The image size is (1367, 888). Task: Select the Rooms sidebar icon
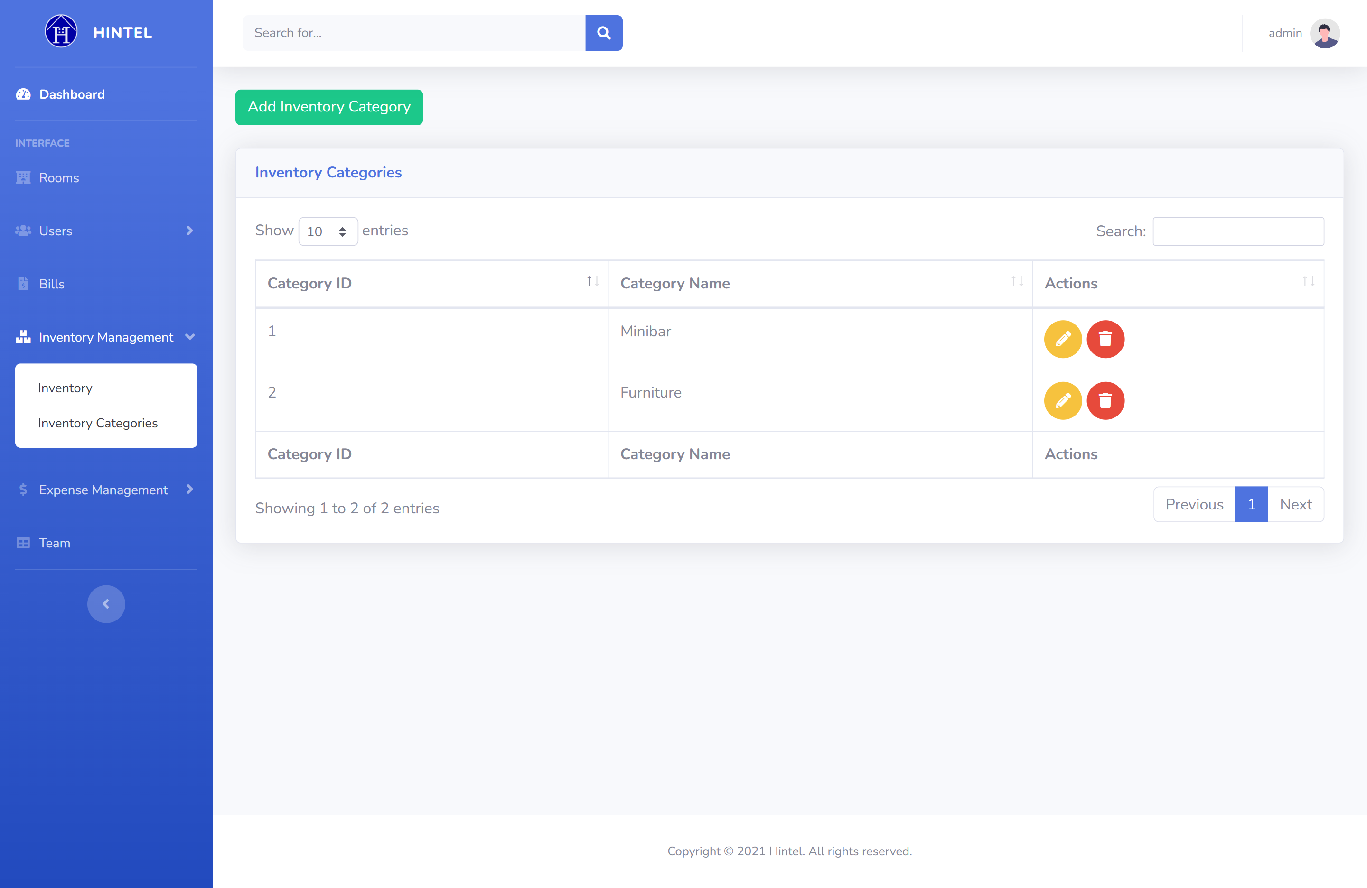pyautogui.click(x=23, y=177)
